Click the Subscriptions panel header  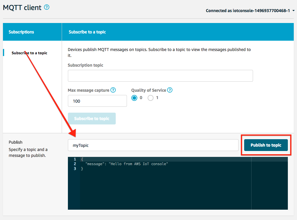pos(21,32)
